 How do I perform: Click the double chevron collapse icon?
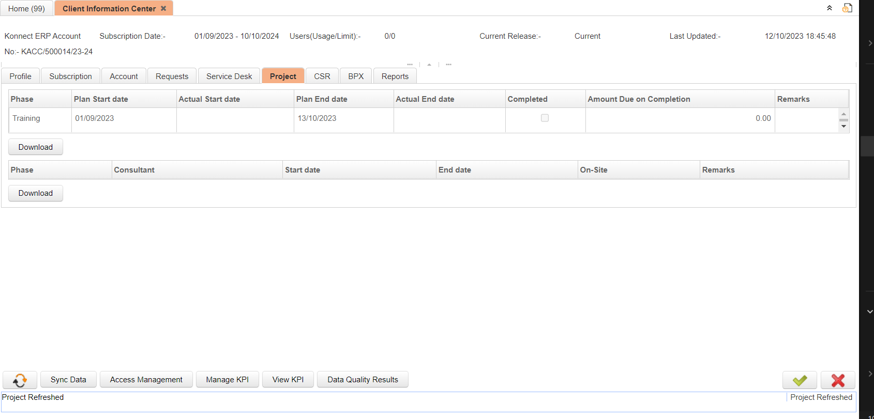coord(830,8)
